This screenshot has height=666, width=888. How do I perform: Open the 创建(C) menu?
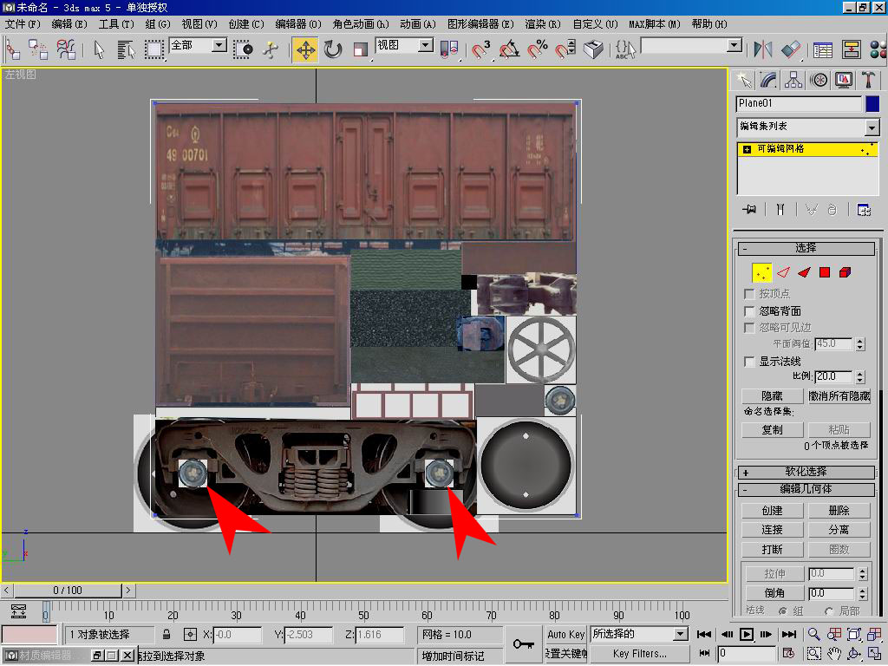[x=245, y=24]
